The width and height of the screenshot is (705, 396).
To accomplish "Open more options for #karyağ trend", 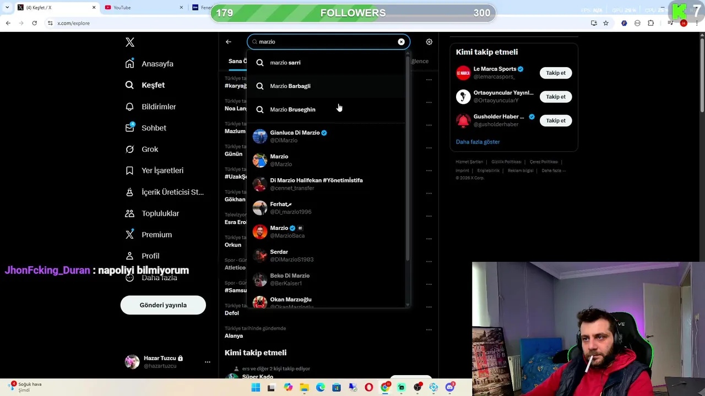I will 429,80.
